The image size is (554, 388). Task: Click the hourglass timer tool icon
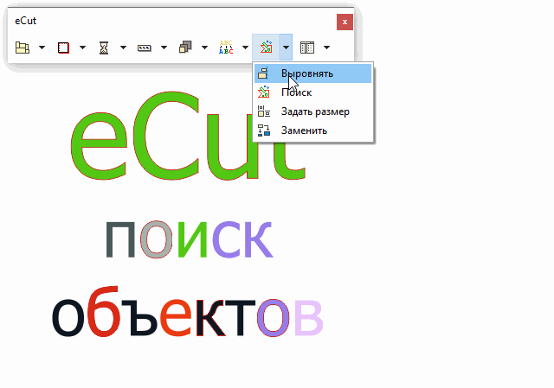click(104, 48)
